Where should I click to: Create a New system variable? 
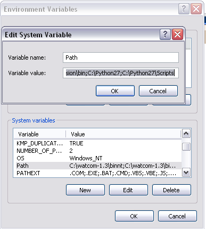coord(85,190)
